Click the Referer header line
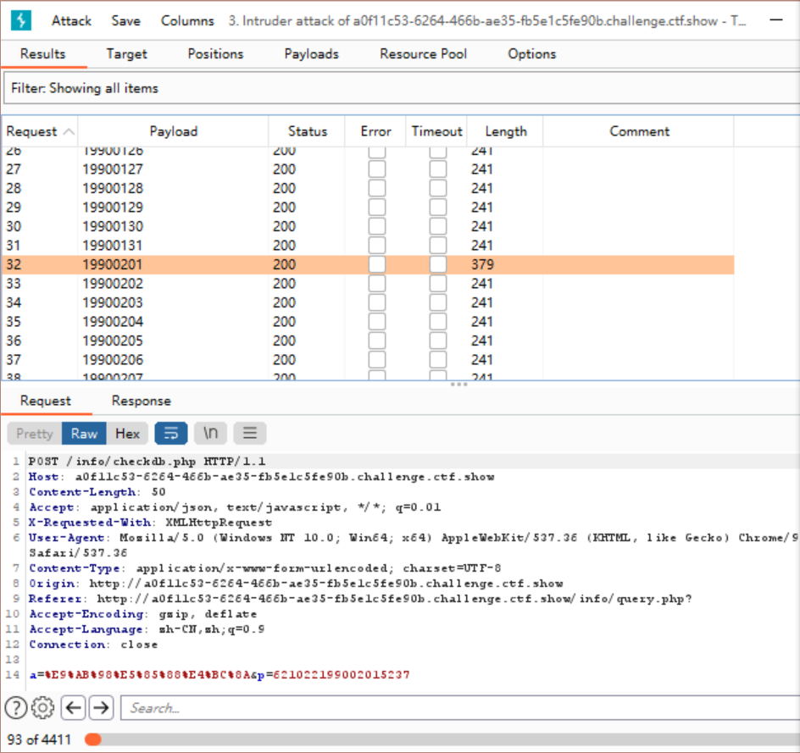Image resolution: width=800 pixels, height=753 pixels. 359,599
